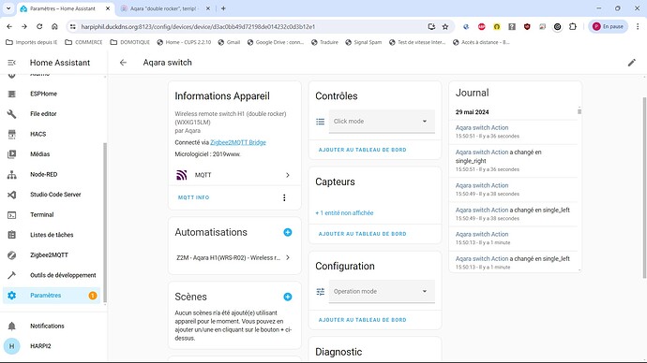This screenshot has height=363, width=647.
Task: Open Importés depuis IE bookmark folder
Action: [x=32, y=42]
